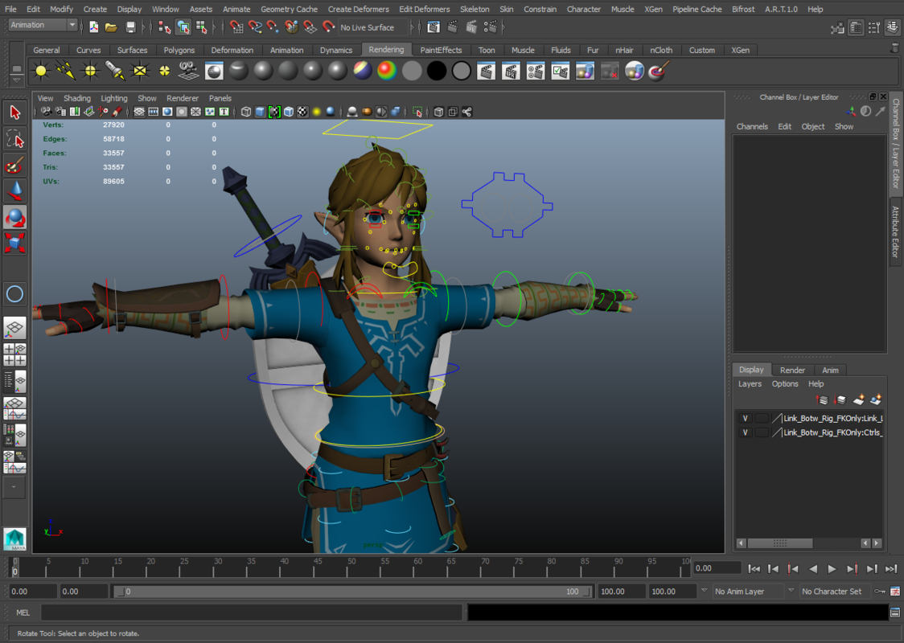Create a new empty display layer
Screen dimensions: 904x643
pos(857,399)
